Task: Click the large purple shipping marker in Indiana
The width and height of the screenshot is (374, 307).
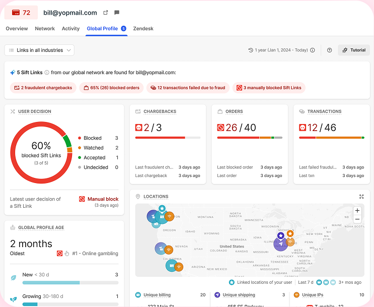Action: click(281, 244)
